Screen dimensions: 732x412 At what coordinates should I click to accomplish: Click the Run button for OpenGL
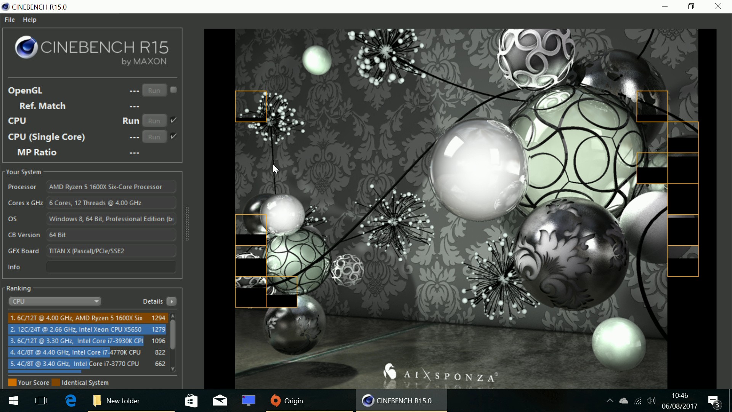[x=154, y=90]
